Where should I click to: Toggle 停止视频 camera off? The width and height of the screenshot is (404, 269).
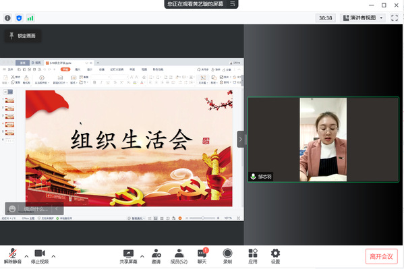[40, 256]
